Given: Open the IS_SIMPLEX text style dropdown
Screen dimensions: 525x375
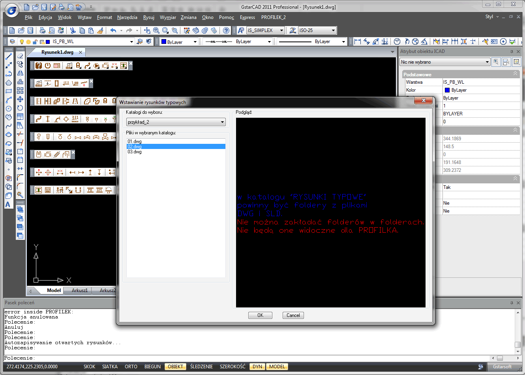Looking at the screenshot, I should (265, 30).
